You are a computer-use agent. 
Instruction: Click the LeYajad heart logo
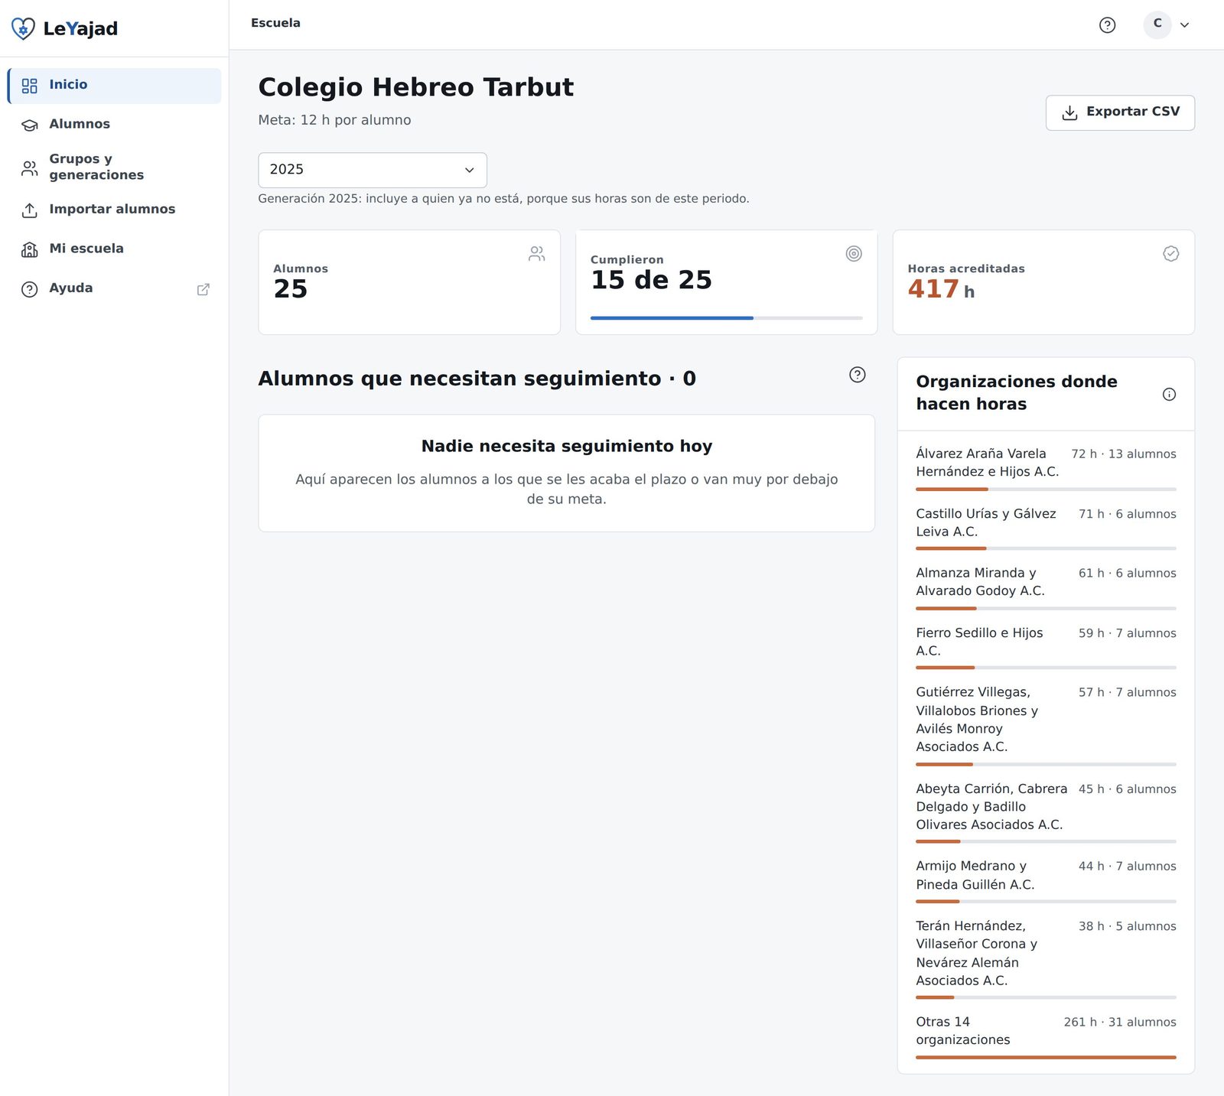click(23, 29)
